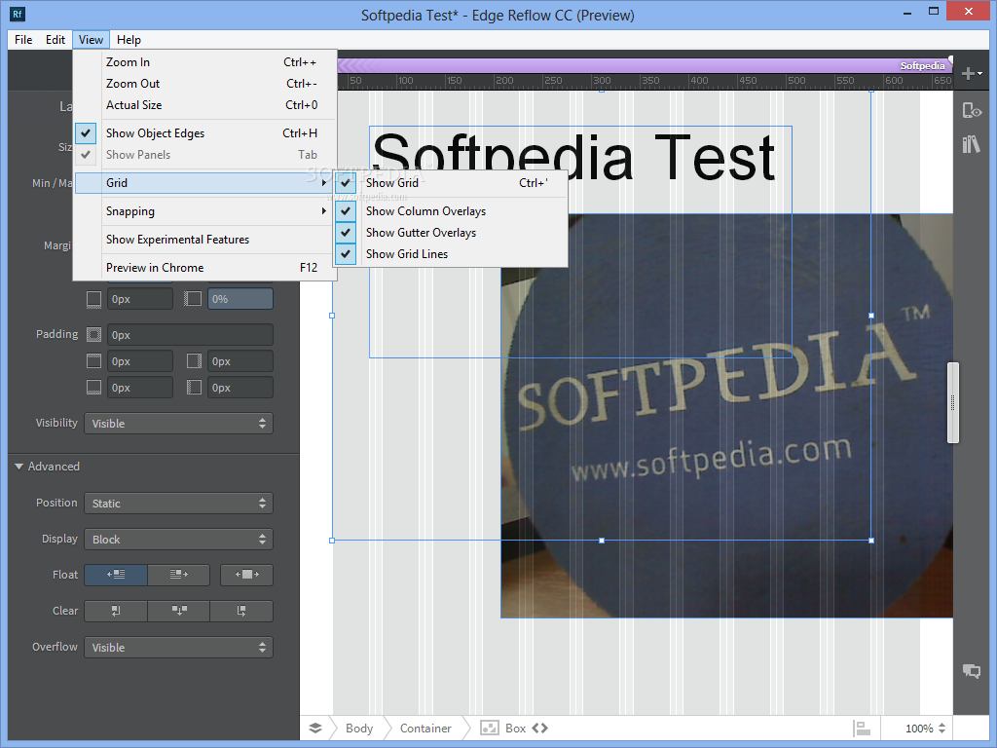Expand the Snapping submenu
The width and height of the screenshot is (997, 748).
pyautogui.click(x=204, y=211)
